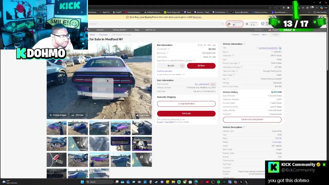This screenshot has width=329, height=185.
Task: Click the browser favorites star icon
Action: 275,8
